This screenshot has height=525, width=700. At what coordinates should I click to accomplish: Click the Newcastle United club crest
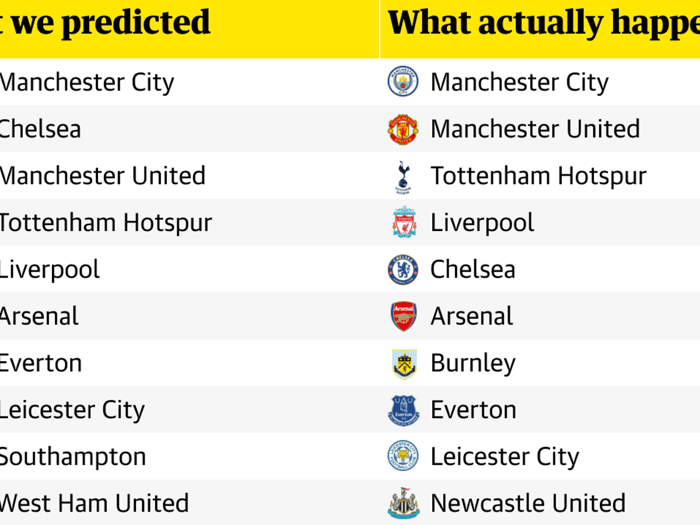coord(403,503)
